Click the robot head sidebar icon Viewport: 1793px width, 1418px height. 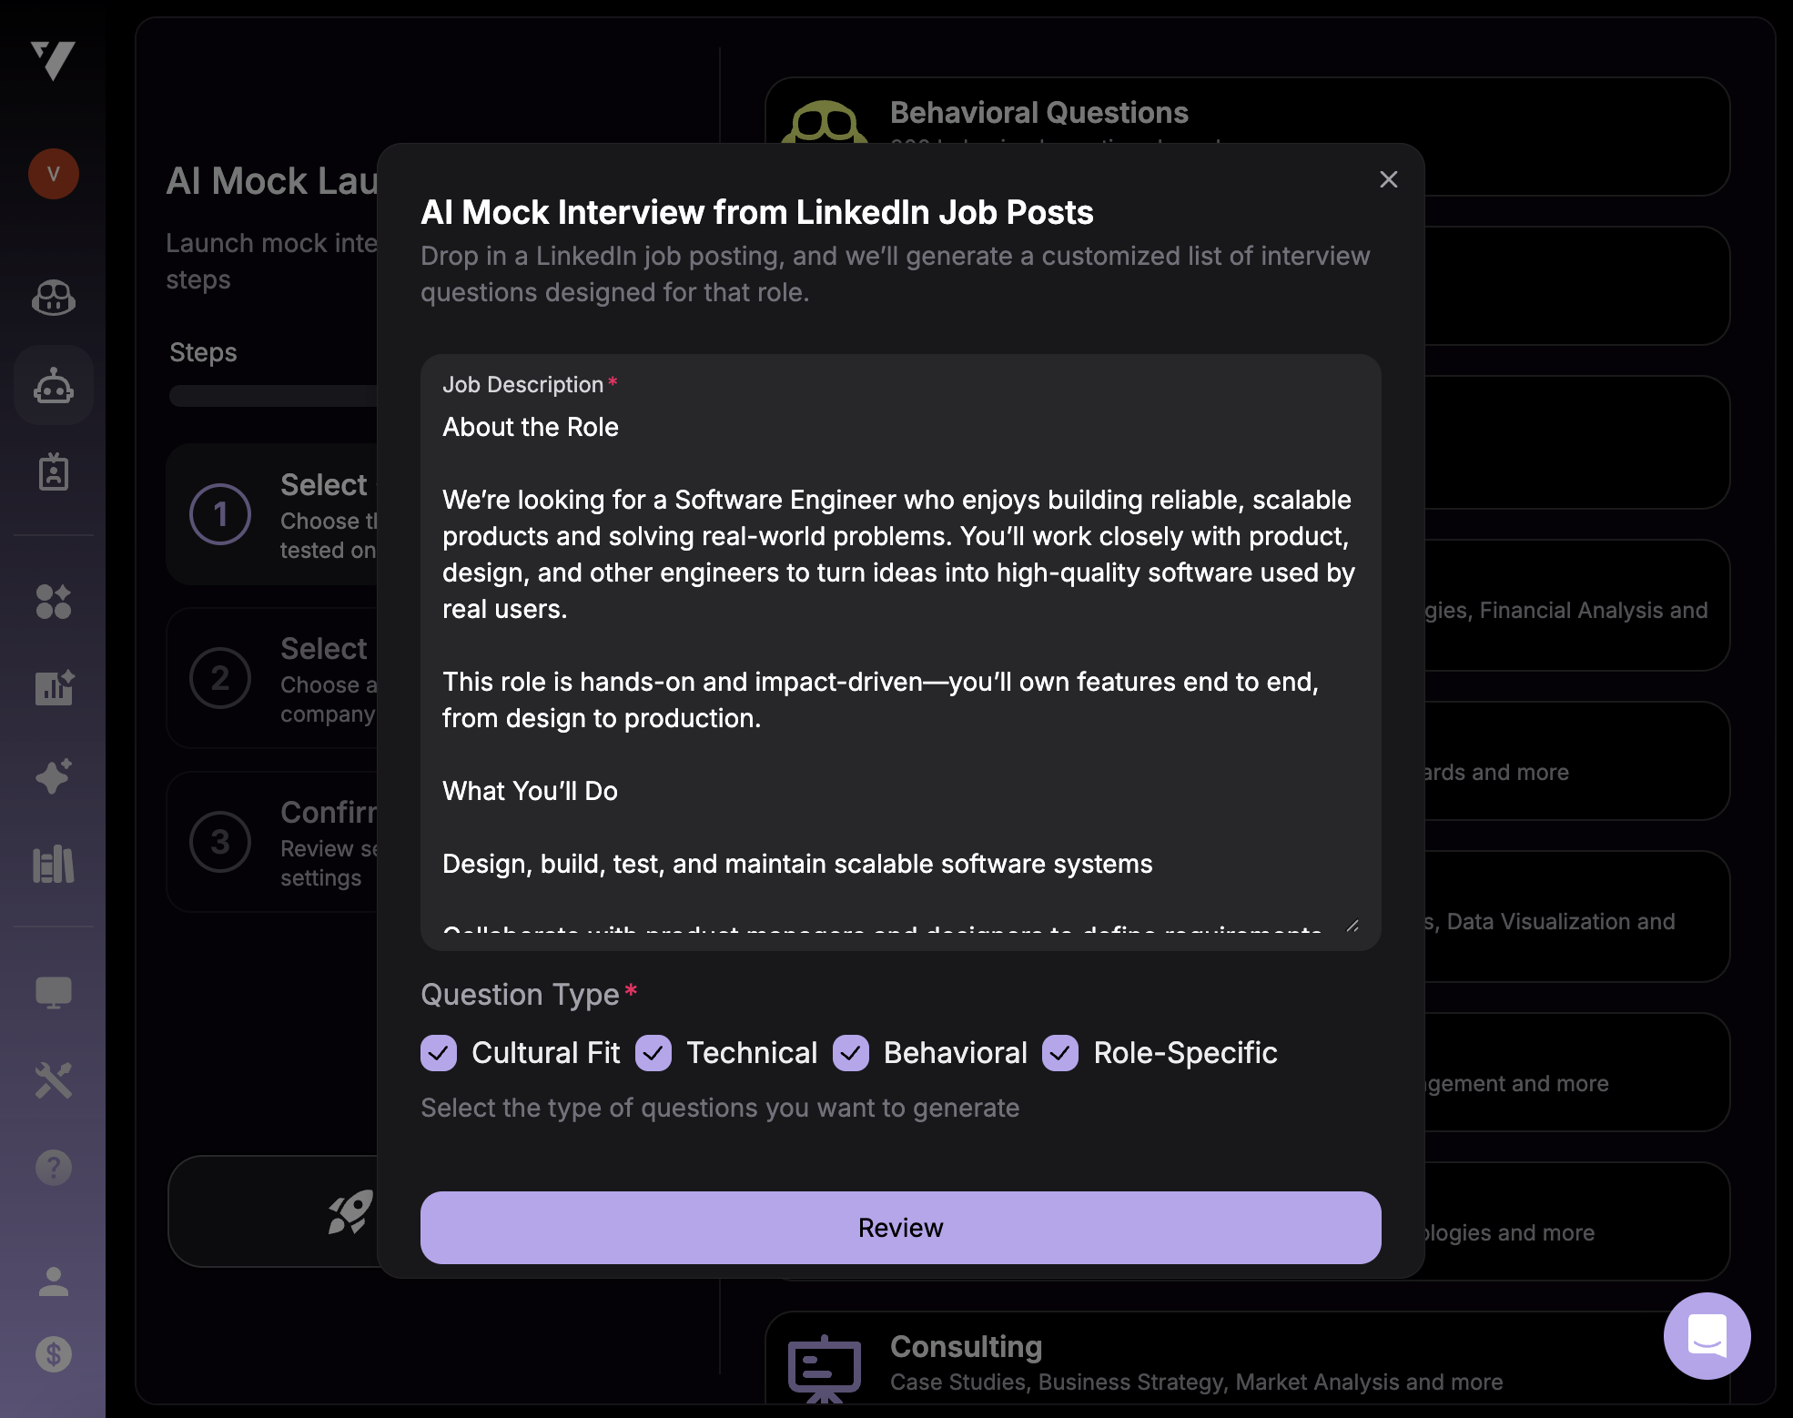click(x=54, y=386)
